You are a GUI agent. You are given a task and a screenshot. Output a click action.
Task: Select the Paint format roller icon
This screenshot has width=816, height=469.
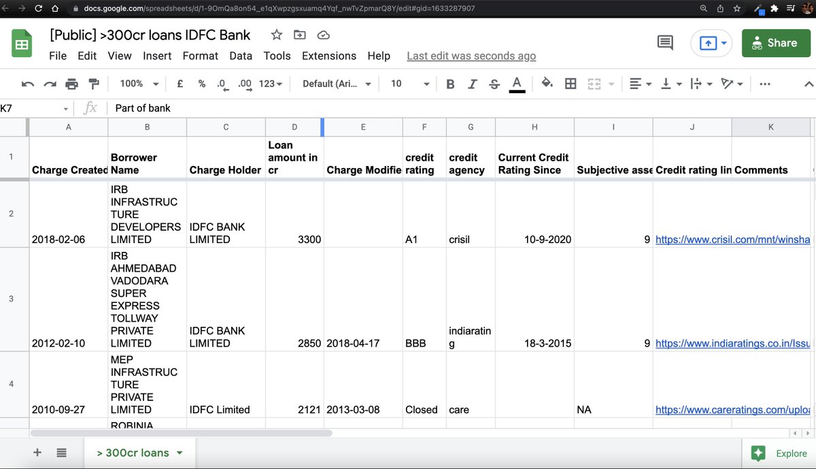click(94, 84)
